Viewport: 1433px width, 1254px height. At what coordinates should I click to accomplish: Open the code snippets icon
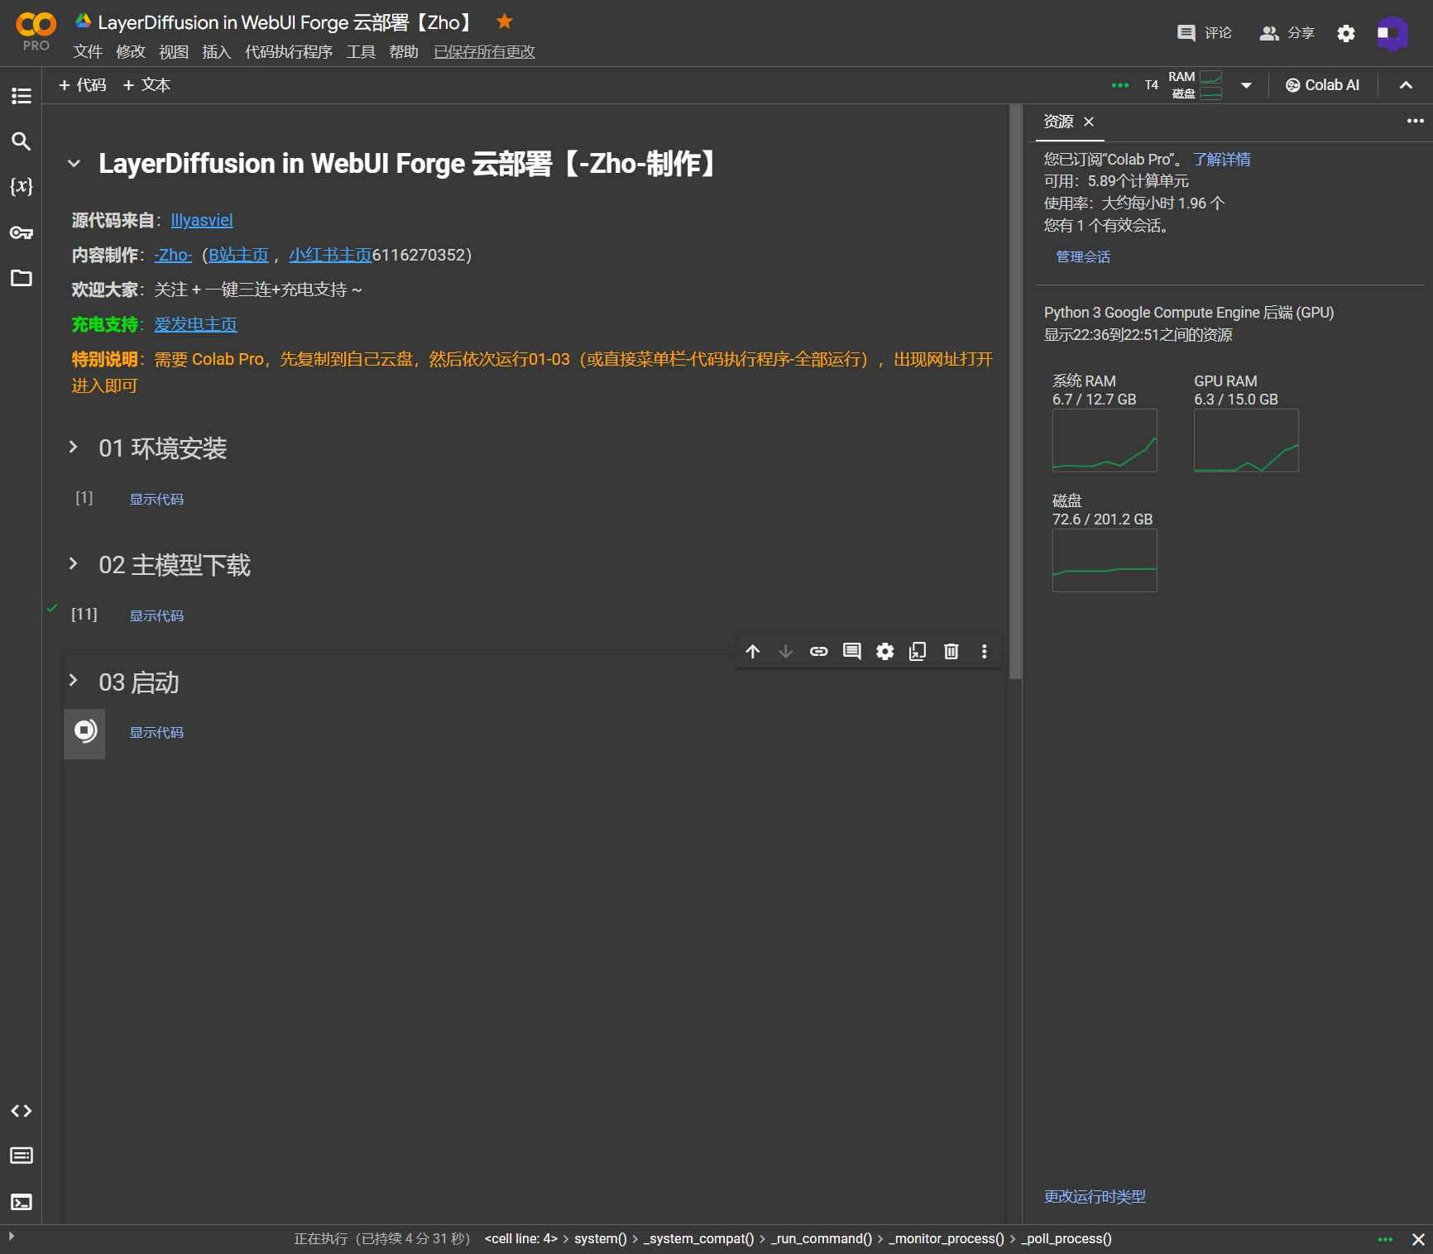point(22,1111)
